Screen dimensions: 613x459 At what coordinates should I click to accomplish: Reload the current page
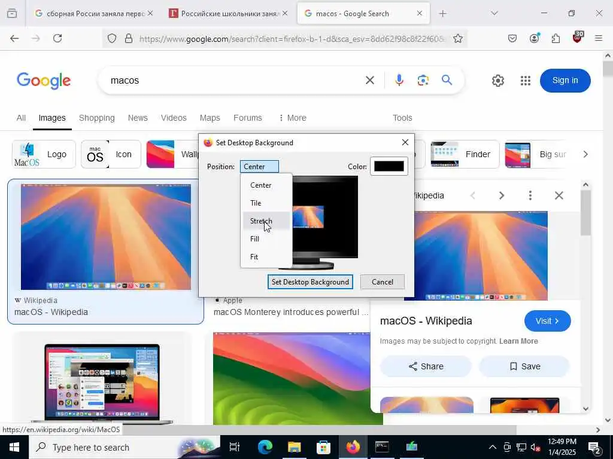pos(57,38)
